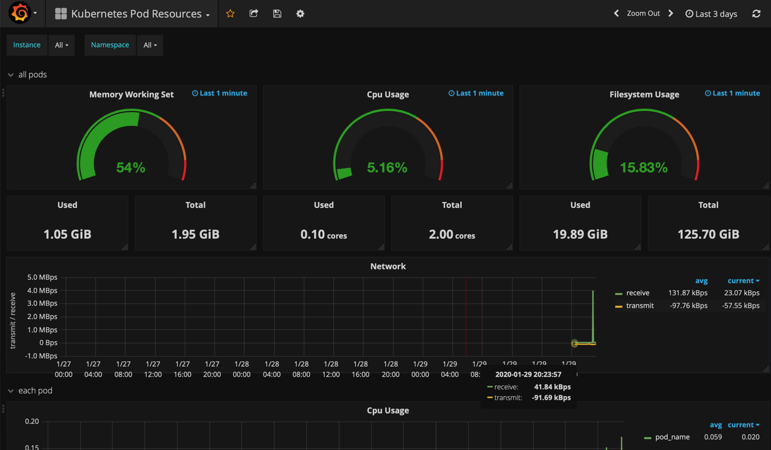Click the transmit series yellow color swatch
The width and height of the screenshot is (771, 450).
(x=619, y=306)
